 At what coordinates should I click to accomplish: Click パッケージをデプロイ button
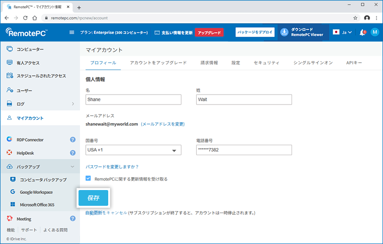255,32
